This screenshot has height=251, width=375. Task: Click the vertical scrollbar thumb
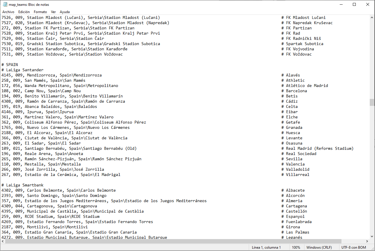372,102
